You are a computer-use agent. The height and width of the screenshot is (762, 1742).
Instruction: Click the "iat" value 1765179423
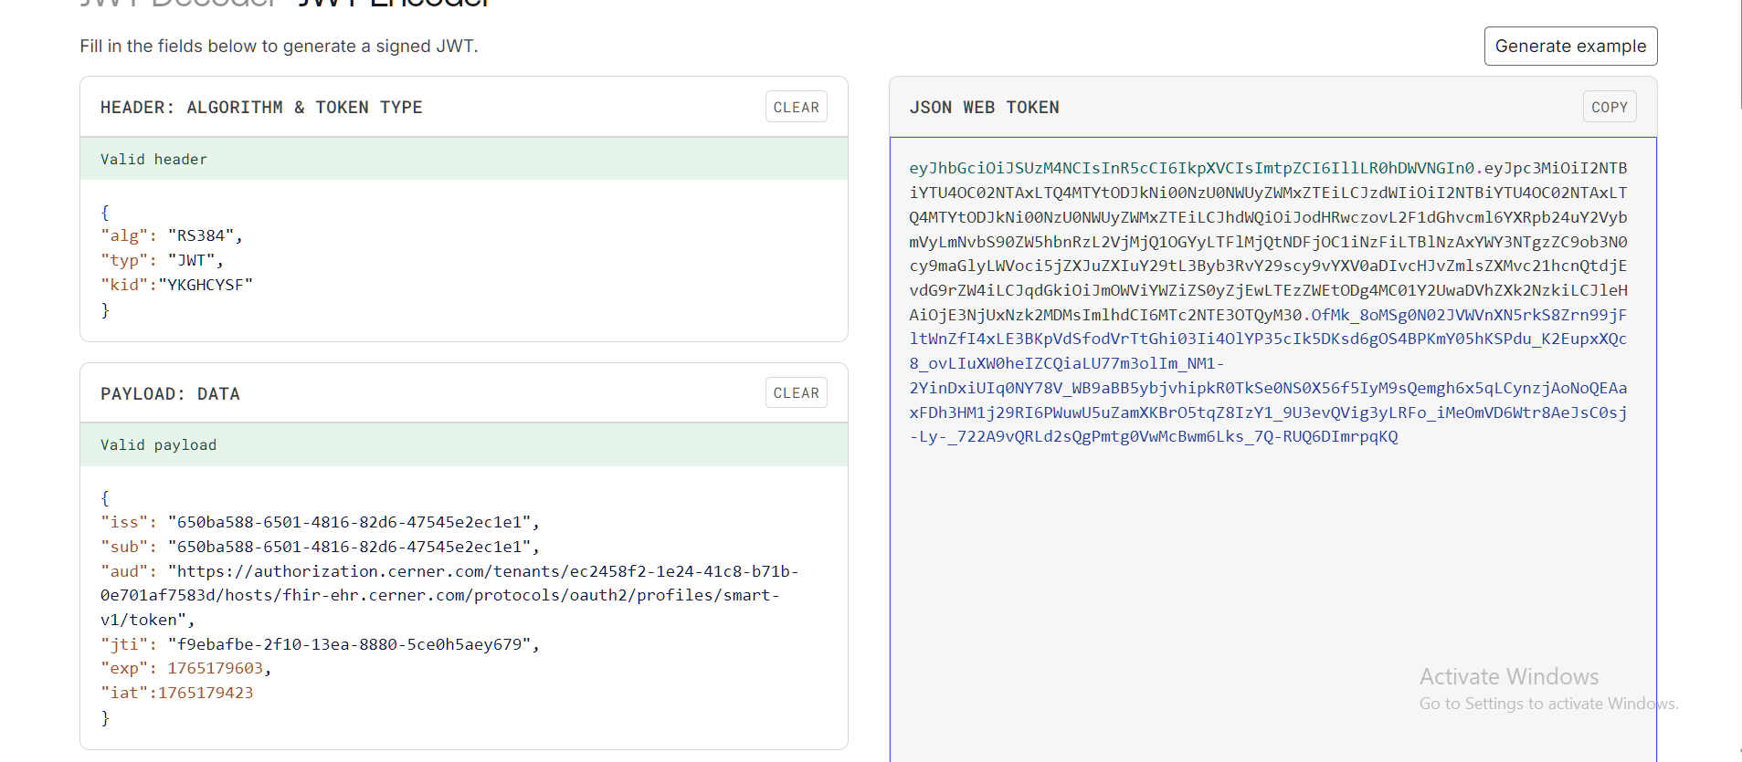pos(206,694)
